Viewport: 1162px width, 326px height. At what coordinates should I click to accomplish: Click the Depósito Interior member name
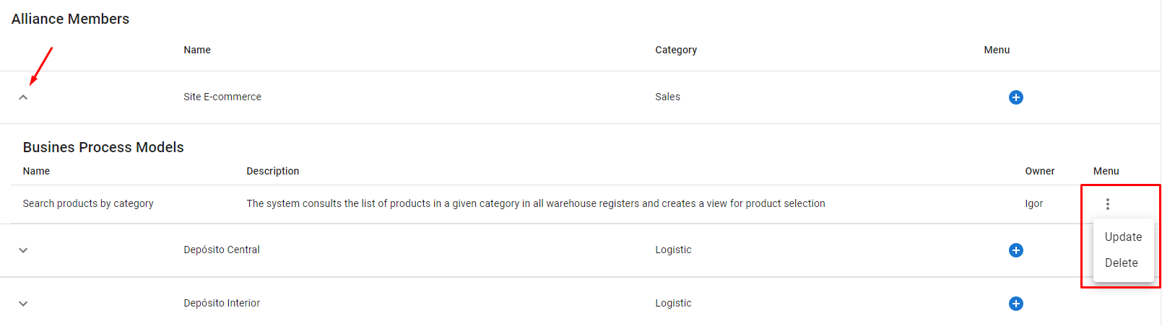point(222,303)
